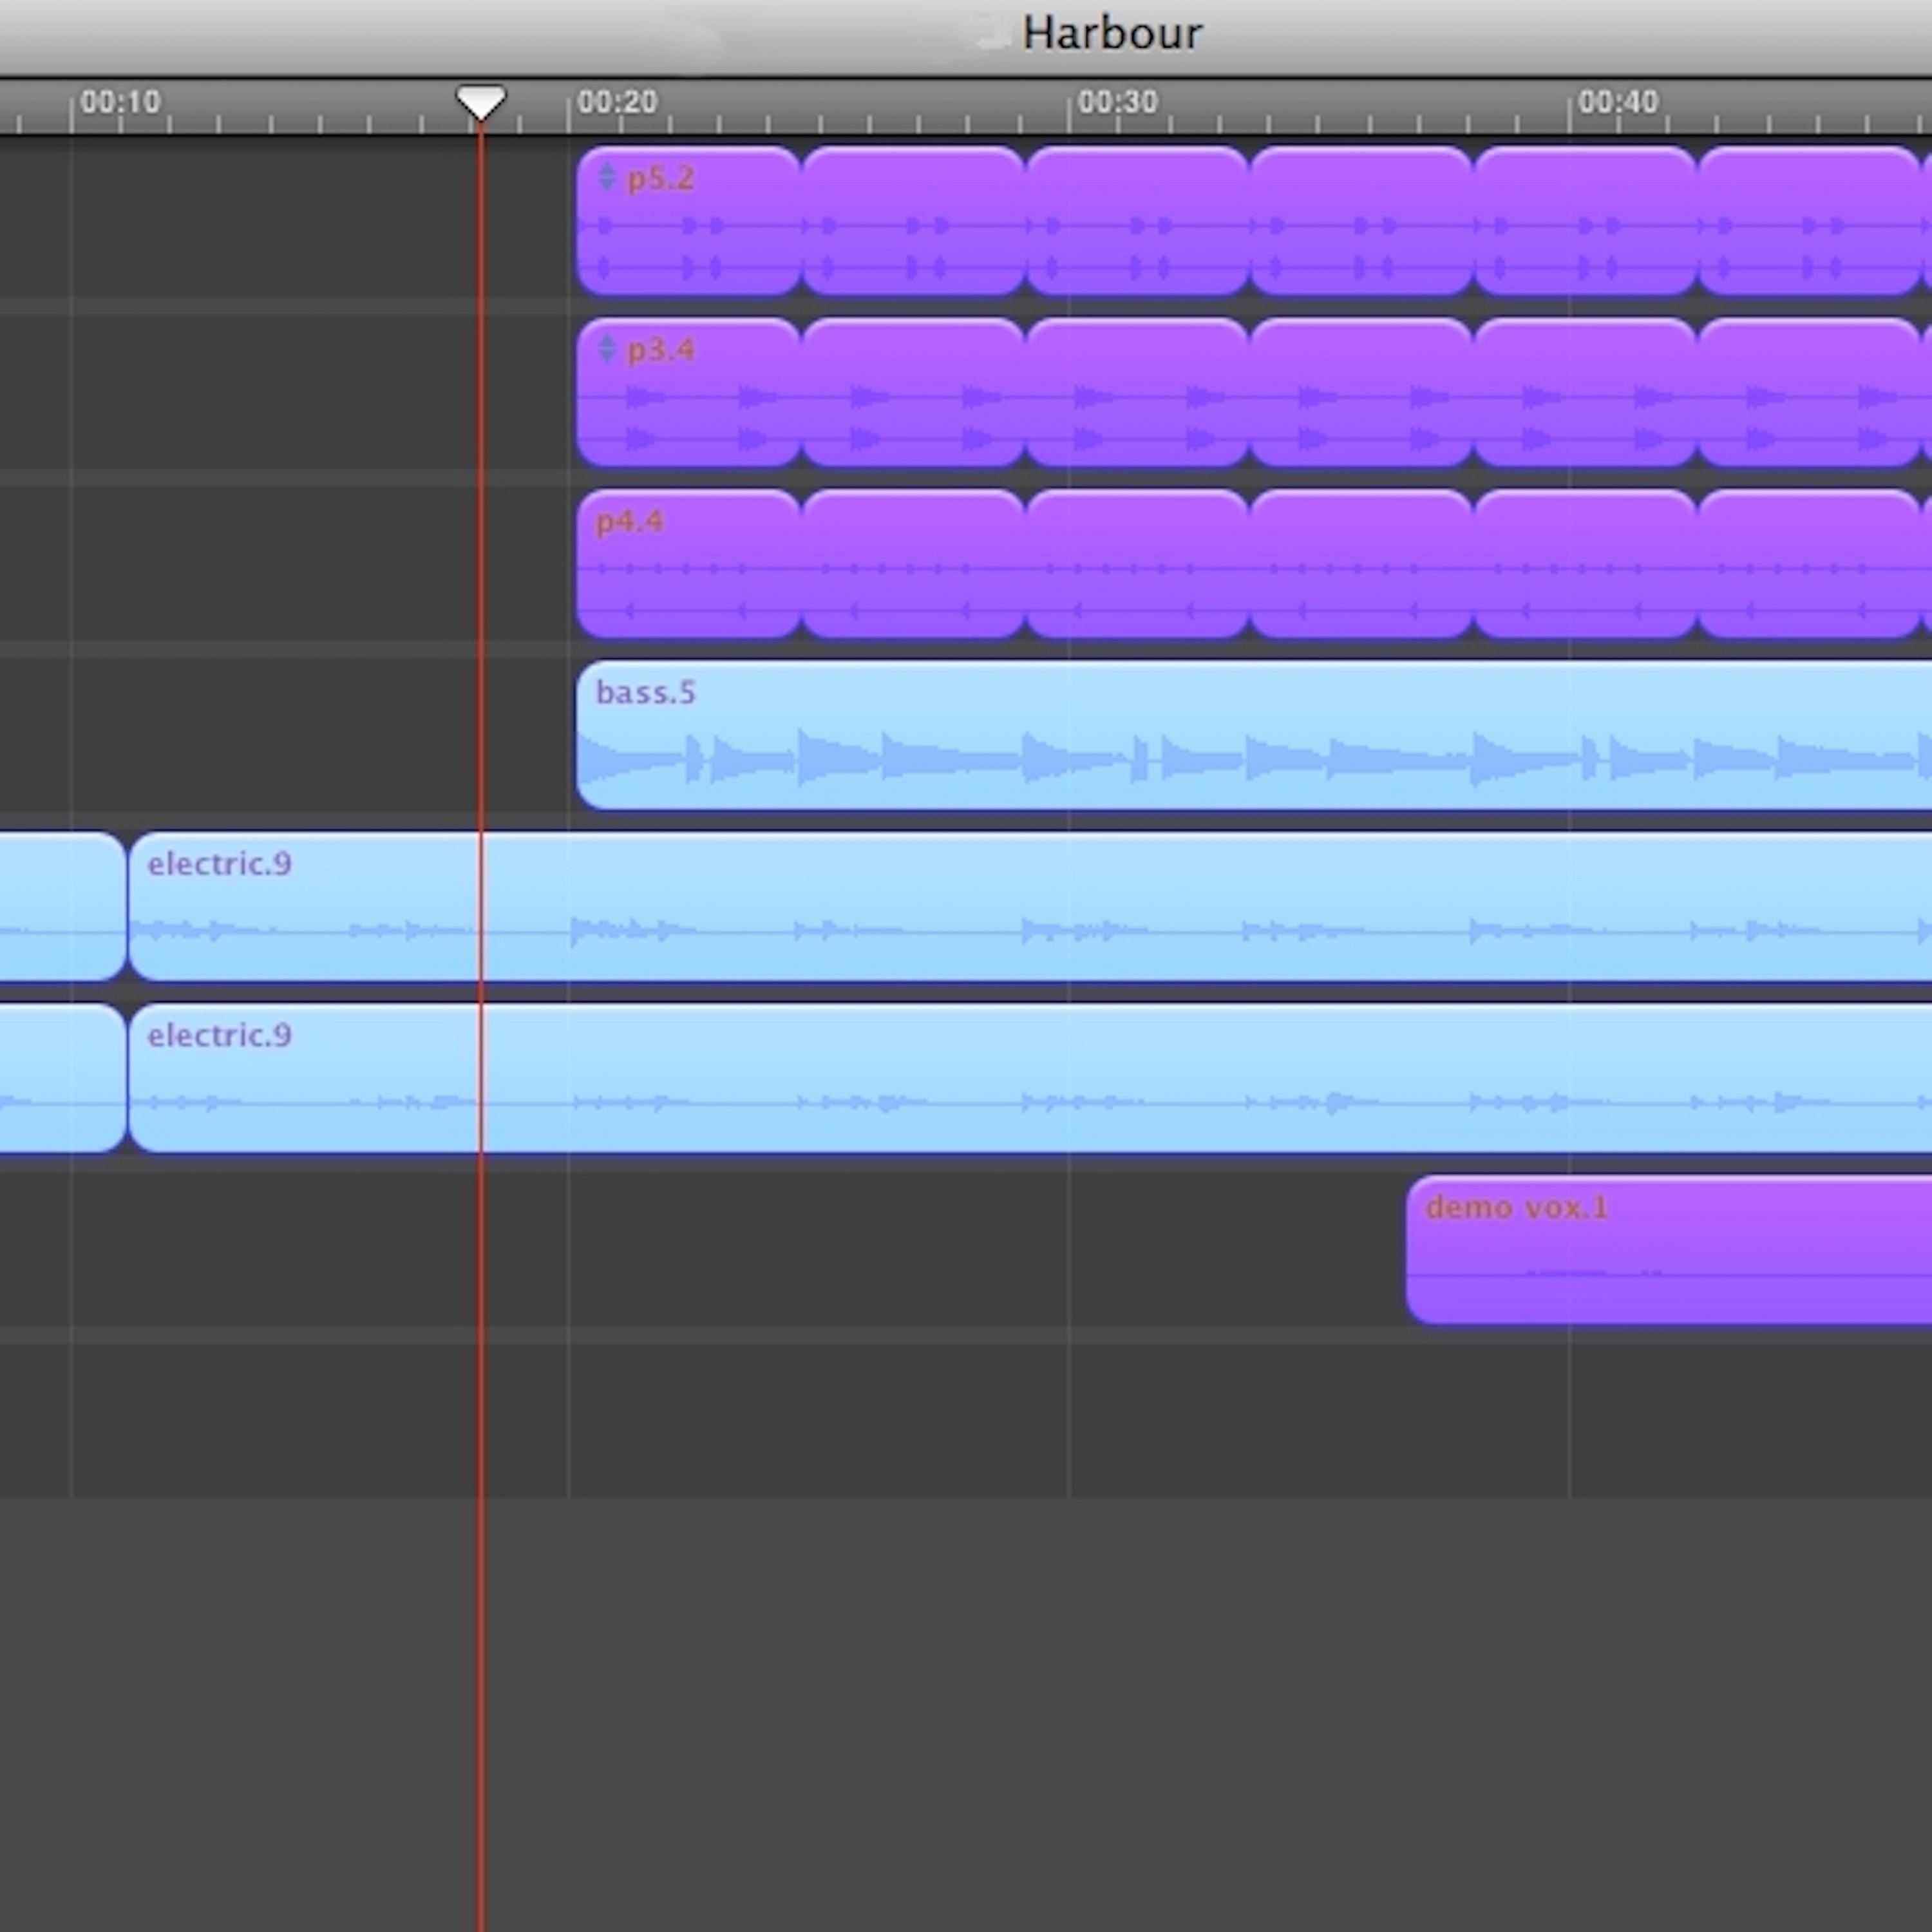1932x1932 pixels.
Task: Click the bass.5 waveform
Action: (x=1254, y=760)
